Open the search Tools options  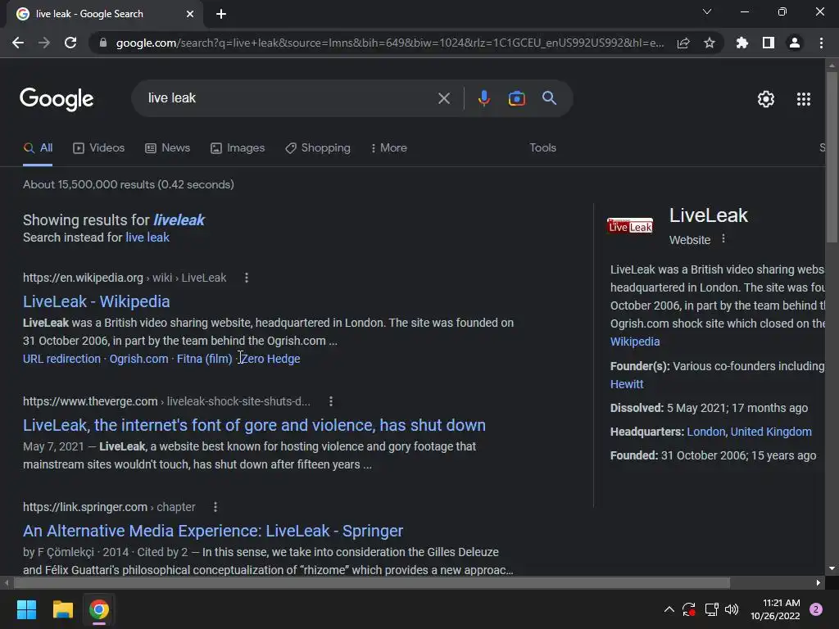tap(542, 147)
